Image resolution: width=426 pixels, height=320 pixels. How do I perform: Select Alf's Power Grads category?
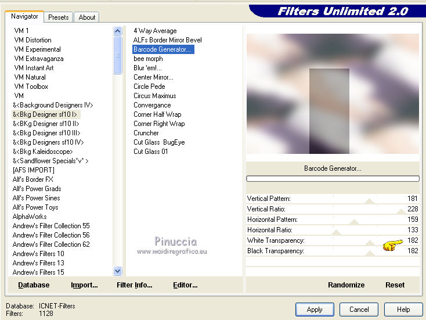(x=37, y=189)
